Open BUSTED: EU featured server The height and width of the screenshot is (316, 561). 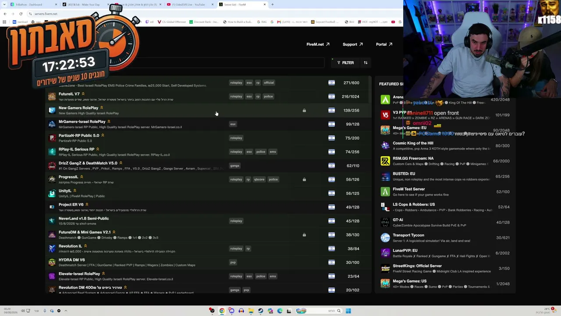445,176
